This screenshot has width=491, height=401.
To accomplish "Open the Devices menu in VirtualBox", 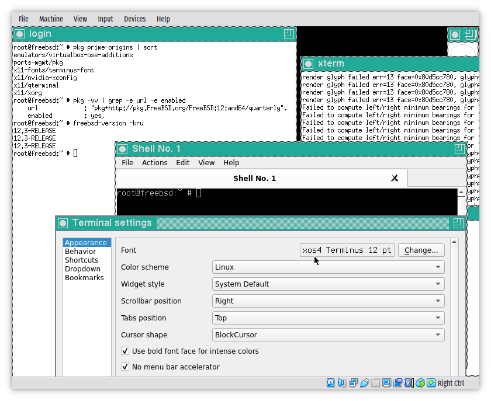I will point(134,19).
